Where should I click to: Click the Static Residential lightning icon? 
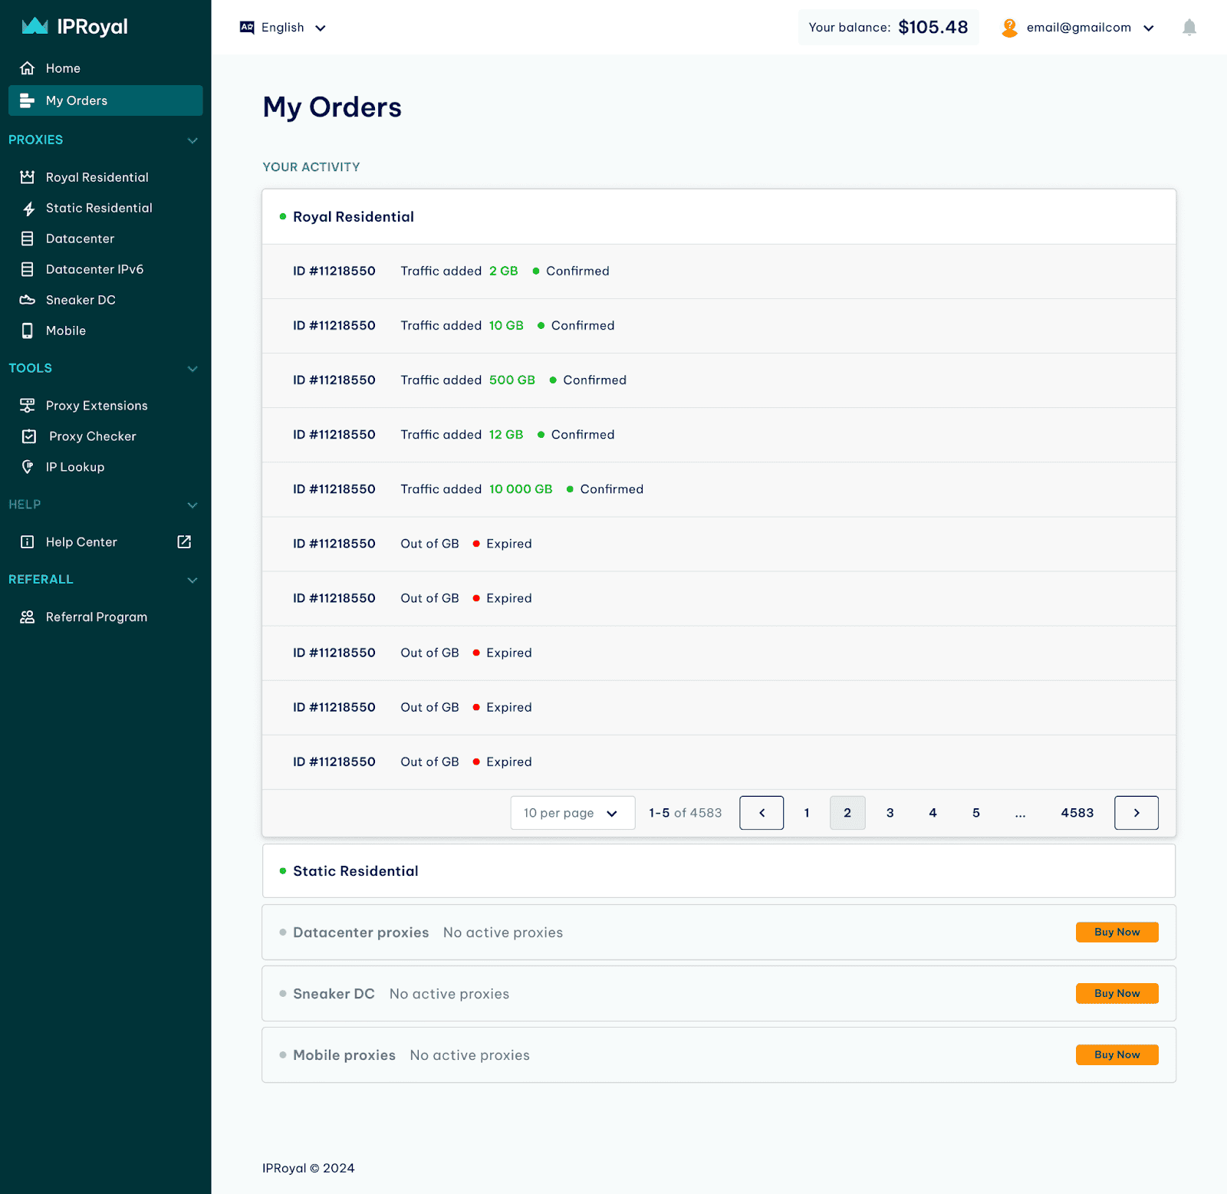(28, 209)
